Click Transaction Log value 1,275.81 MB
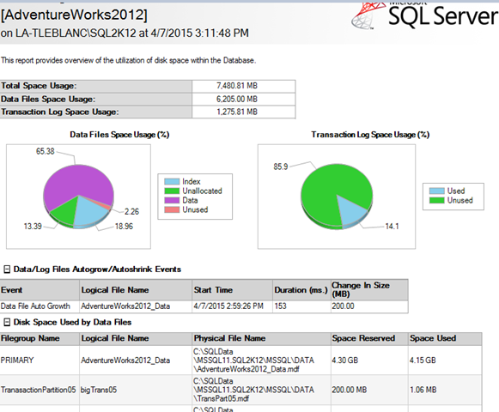 (237, 112)
